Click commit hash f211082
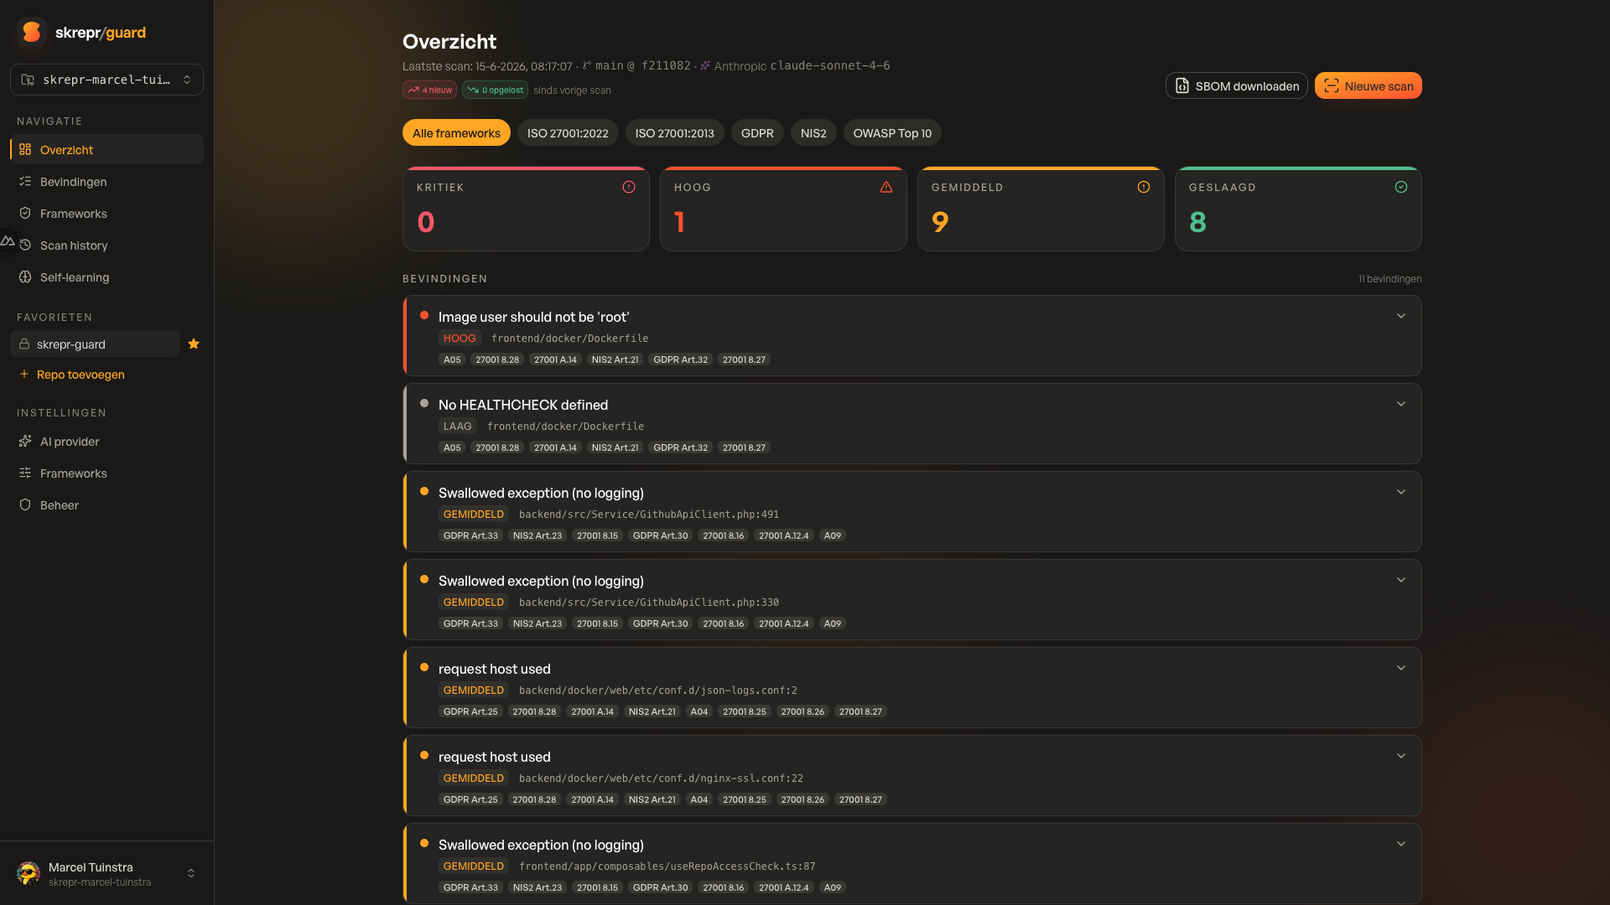1610x905 pixels. (666, 65)
